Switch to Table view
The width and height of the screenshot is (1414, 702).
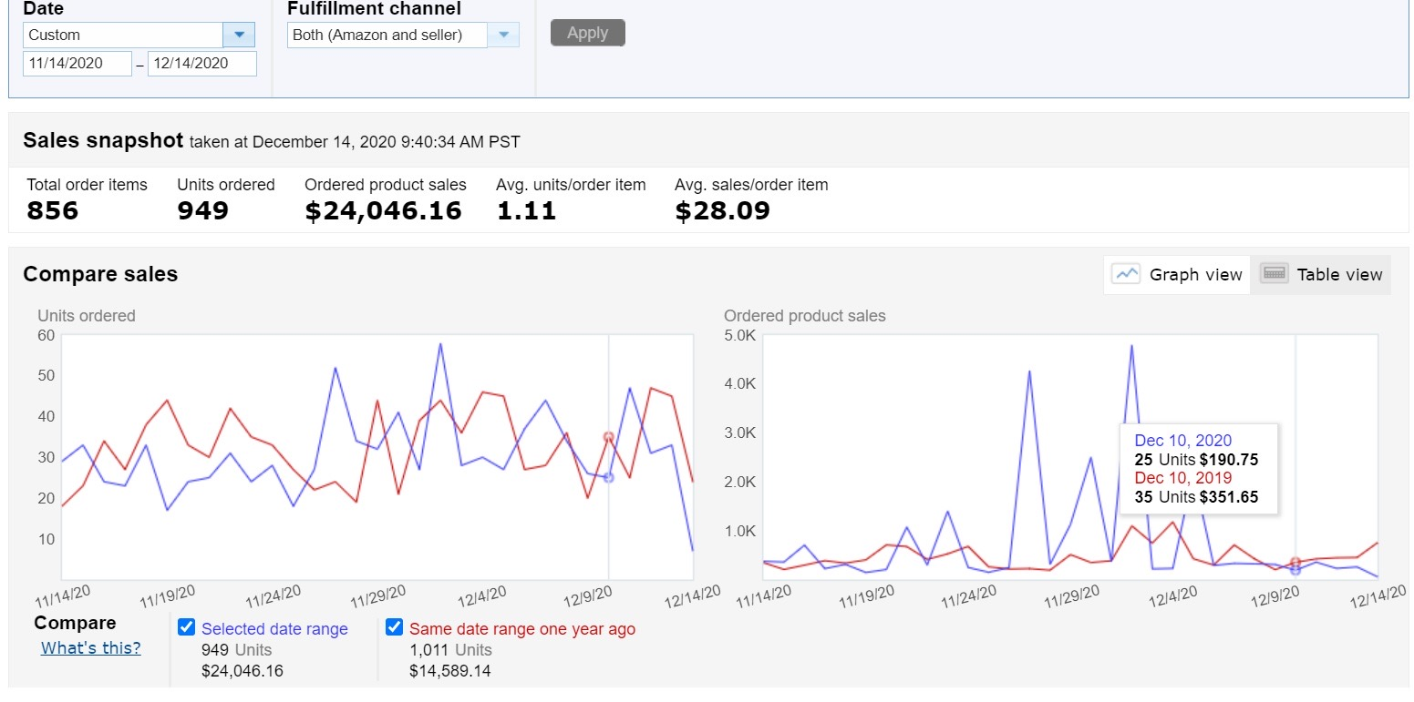(1321, 275)
